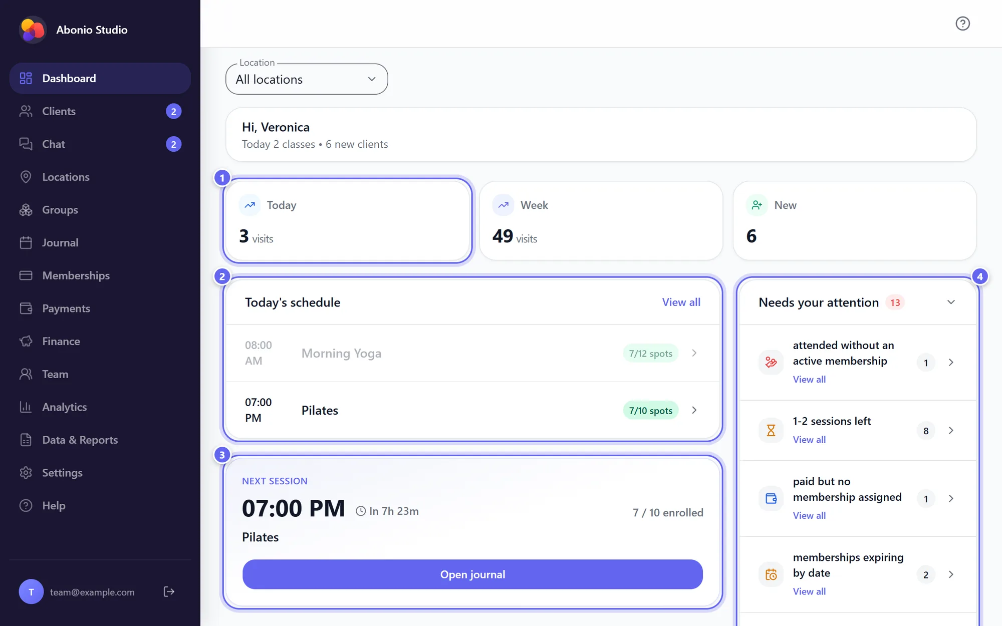The height and width of the screenshot is (626, 1002).
Task: Collapse the Needs your attention panel
Action: coord(951,302)
